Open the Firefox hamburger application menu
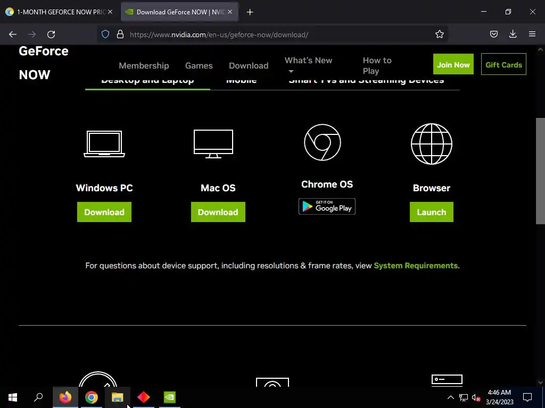The width and height of the screenshot is (545, 408). pos(532,34)
